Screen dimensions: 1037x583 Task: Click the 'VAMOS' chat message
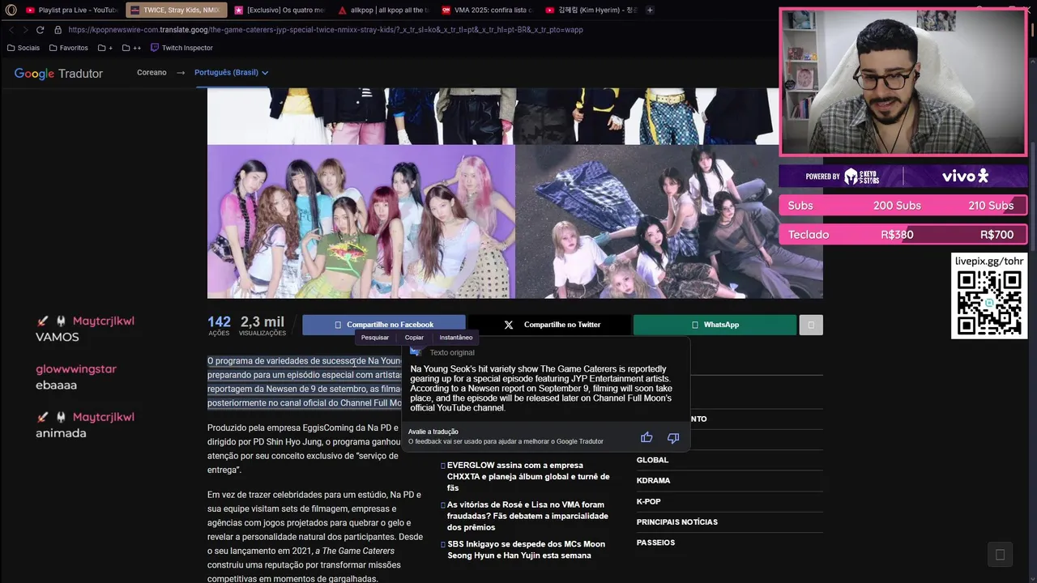(x=58, y=337)
